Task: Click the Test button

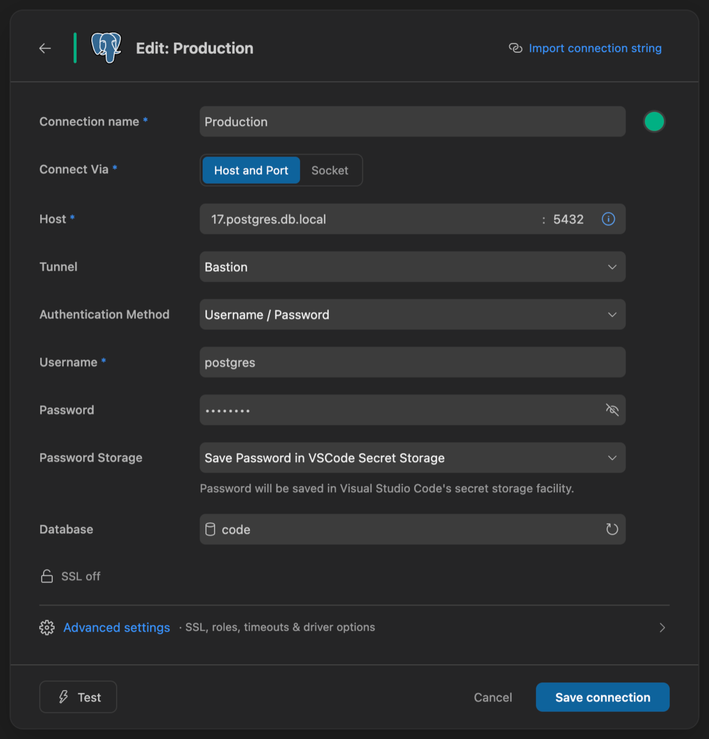Action: point(78,697)
